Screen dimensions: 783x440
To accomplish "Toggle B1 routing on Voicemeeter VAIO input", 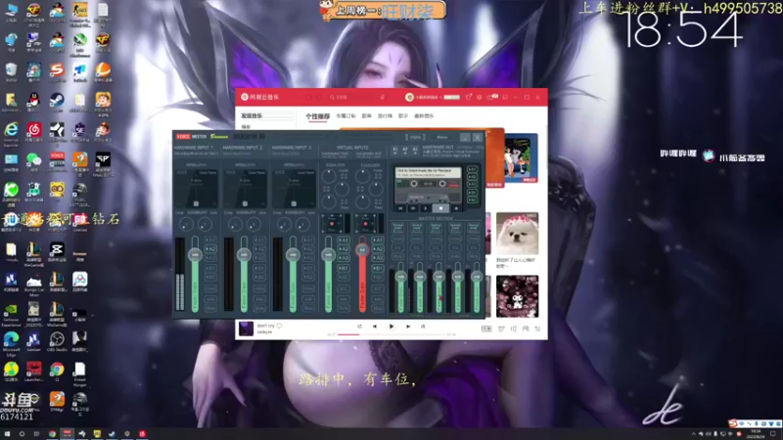I will click(x=344, y=268).
